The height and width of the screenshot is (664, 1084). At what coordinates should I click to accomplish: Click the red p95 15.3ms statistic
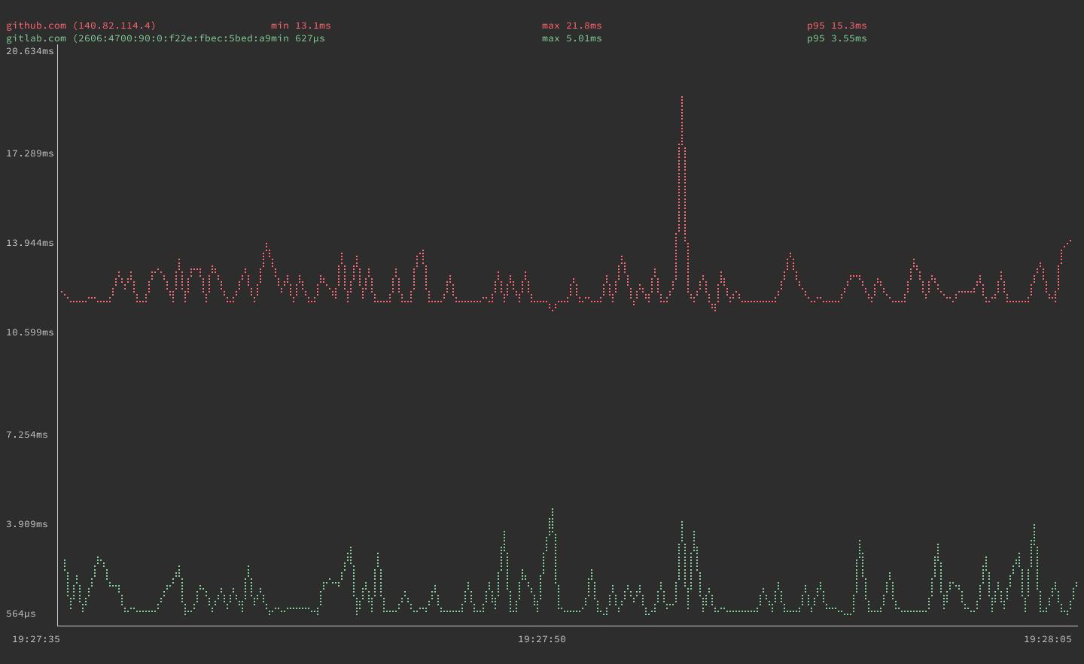coord(836,25)
